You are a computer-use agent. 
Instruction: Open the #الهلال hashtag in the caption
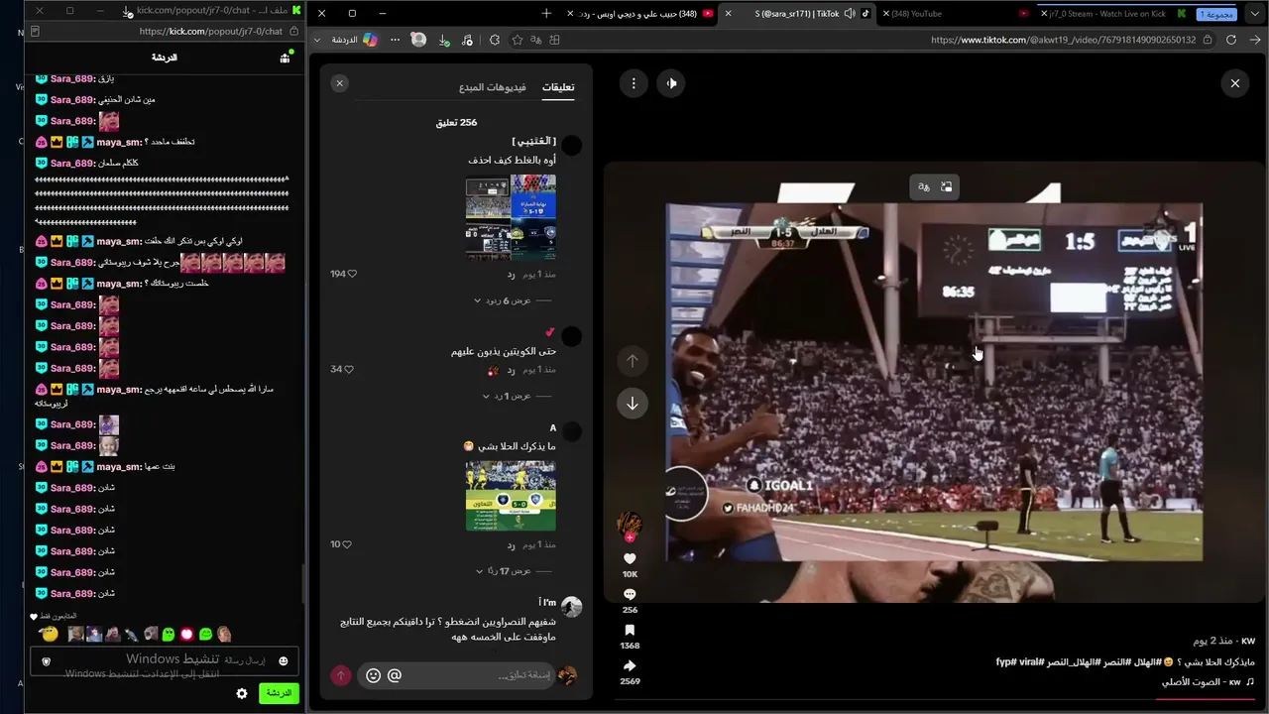coord(1150,661)
